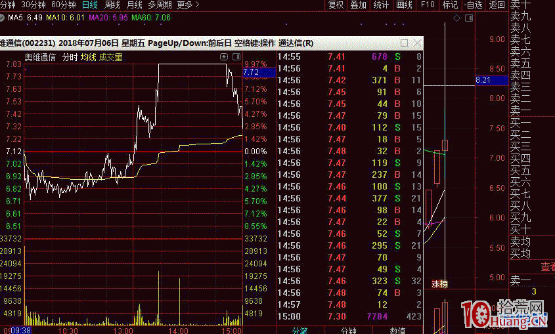Screen dimensions: 555x334
Task: Close the intraday popup window
Action: (417, 43)
